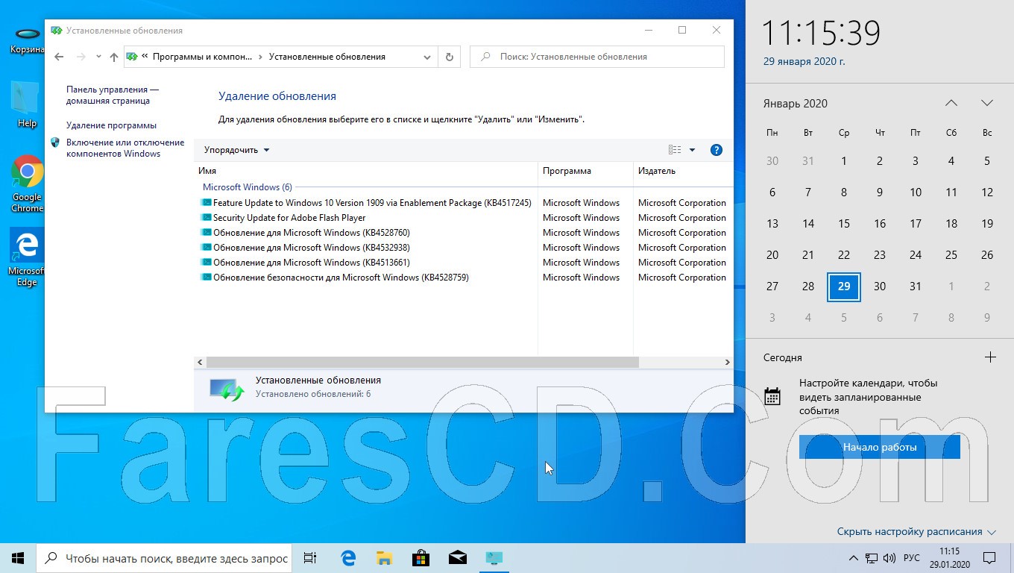Select January 29 in the calendar
This screenshot has width=1014, height=573.
click(844, 286)
